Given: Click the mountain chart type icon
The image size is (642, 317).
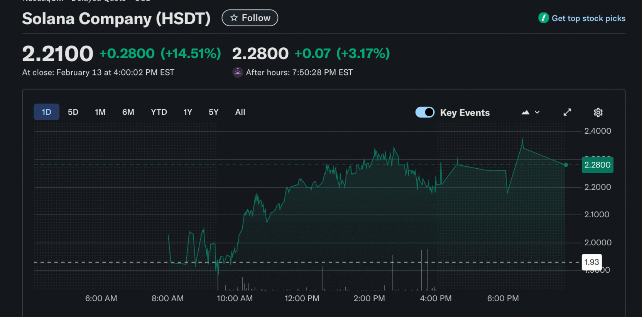Looking at the screenshot, I should tap(525, 112).
